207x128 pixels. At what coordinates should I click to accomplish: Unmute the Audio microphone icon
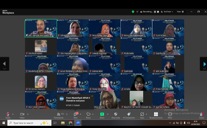8,114
